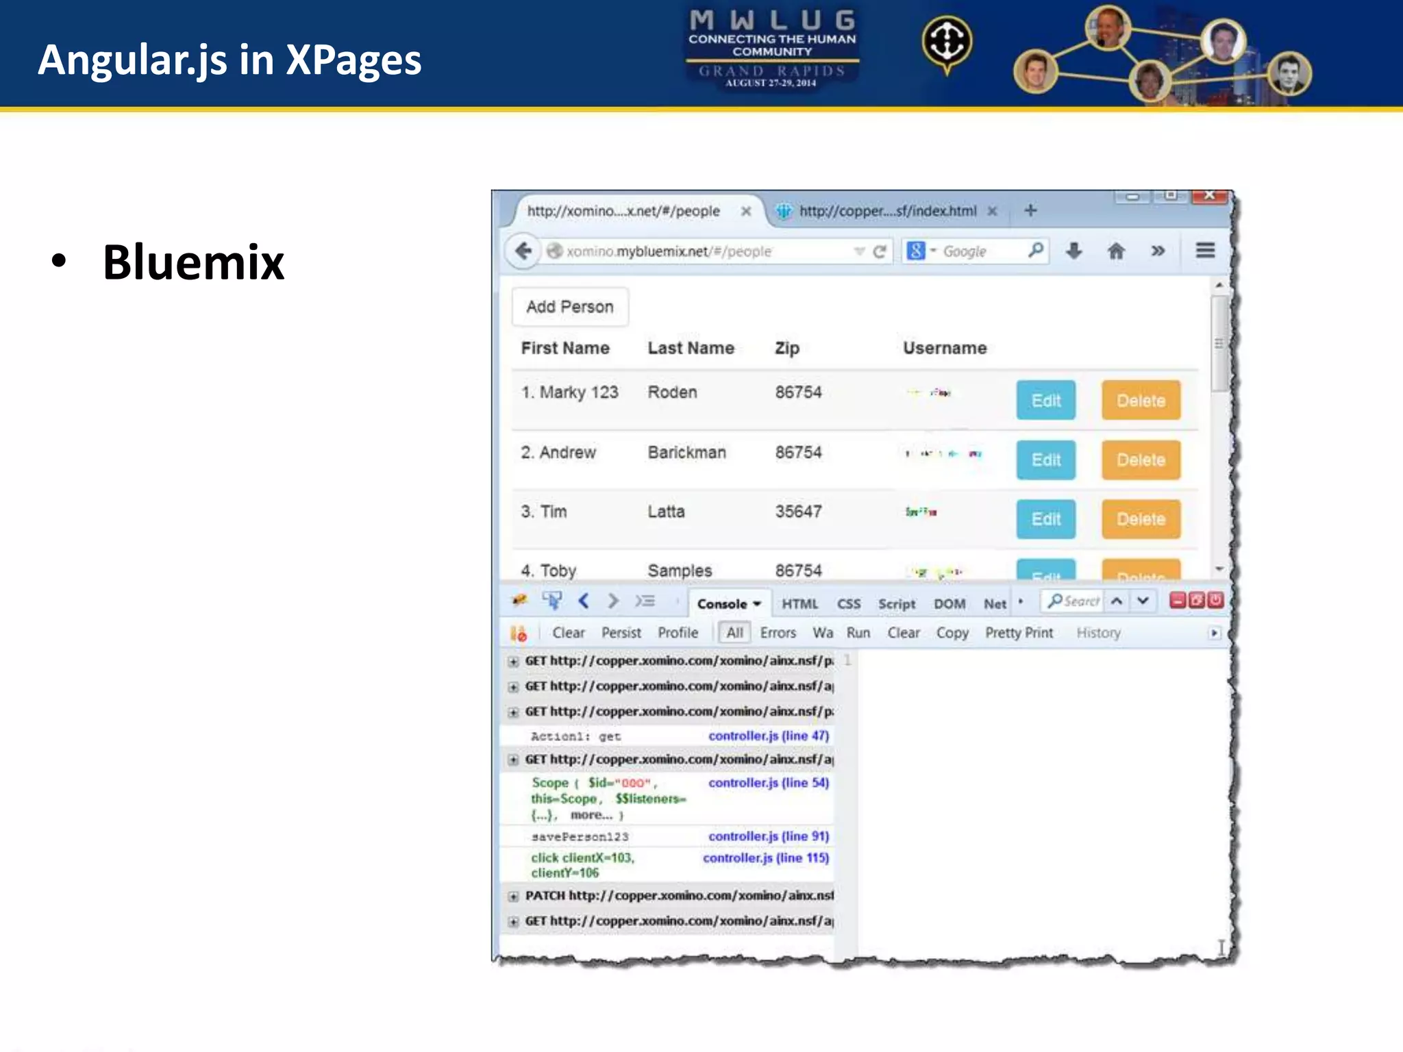Click the Google search magnifier icon
The image size is (1403, 1052).
[1036, 250]
